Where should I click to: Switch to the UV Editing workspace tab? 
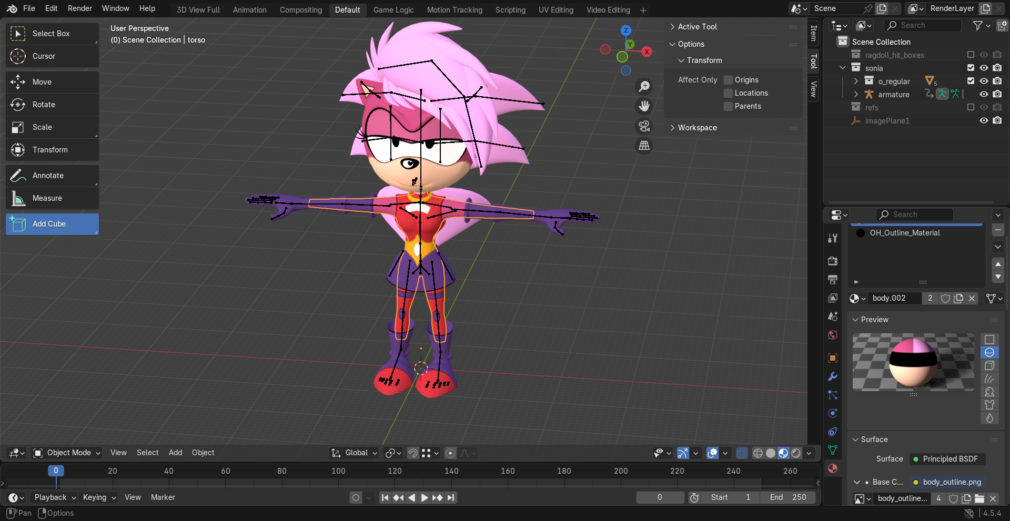(556, 10)
